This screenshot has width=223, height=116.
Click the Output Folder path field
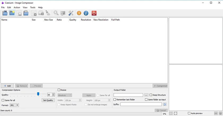point(128,95)
